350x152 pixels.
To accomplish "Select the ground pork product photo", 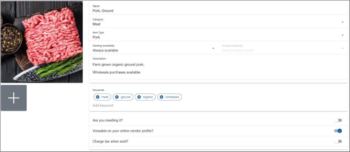I will coord(42,42).
